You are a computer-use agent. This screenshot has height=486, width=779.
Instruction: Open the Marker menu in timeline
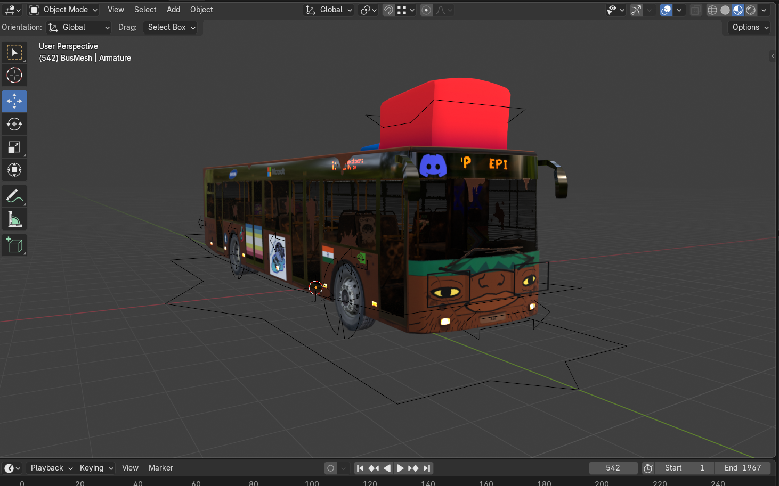coord(160,468)
